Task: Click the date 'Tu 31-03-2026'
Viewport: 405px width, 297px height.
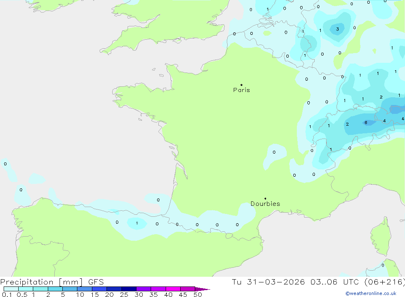Action: (268, 282)
